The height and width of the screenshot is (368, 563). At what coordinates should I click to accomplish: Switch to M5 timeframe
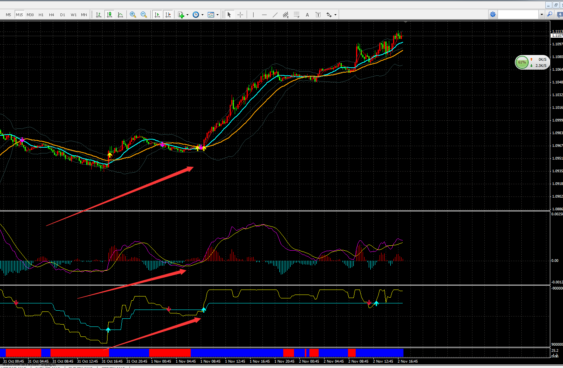(x=8, y=15)
